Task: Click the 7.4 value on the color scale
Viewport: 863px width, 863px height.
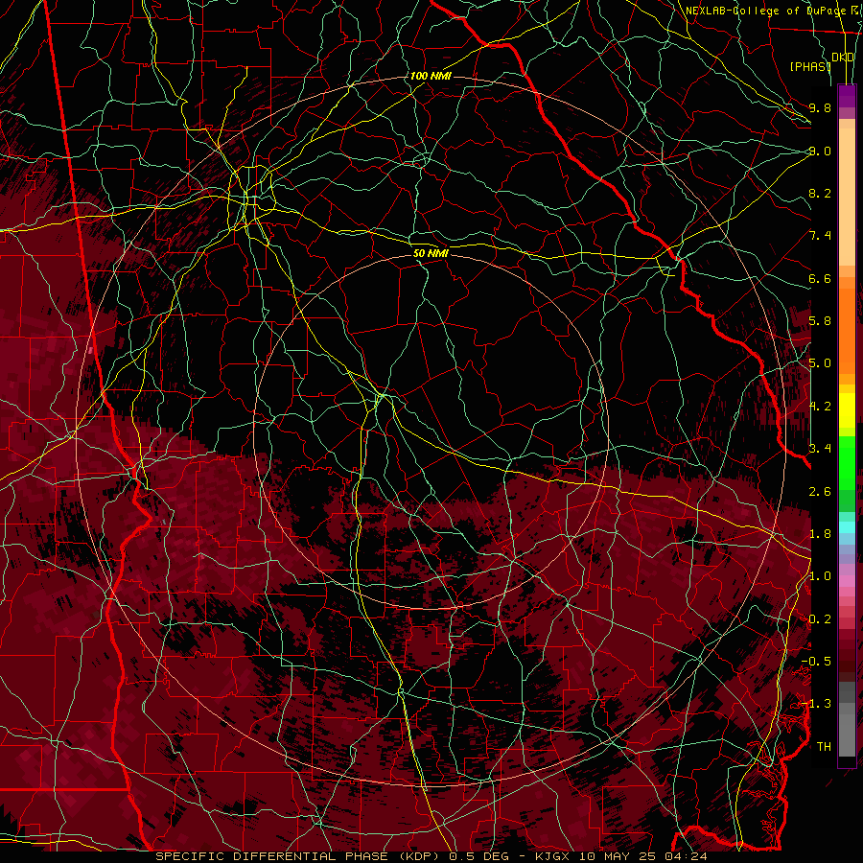Action: [x=820, y=236]
